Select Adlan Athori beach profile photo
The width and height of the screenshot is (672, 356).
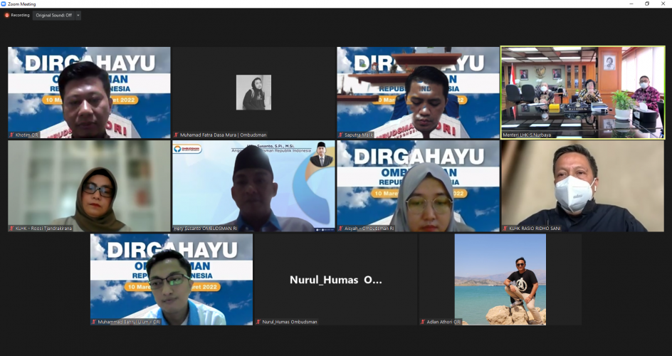[x=500, y=278]
